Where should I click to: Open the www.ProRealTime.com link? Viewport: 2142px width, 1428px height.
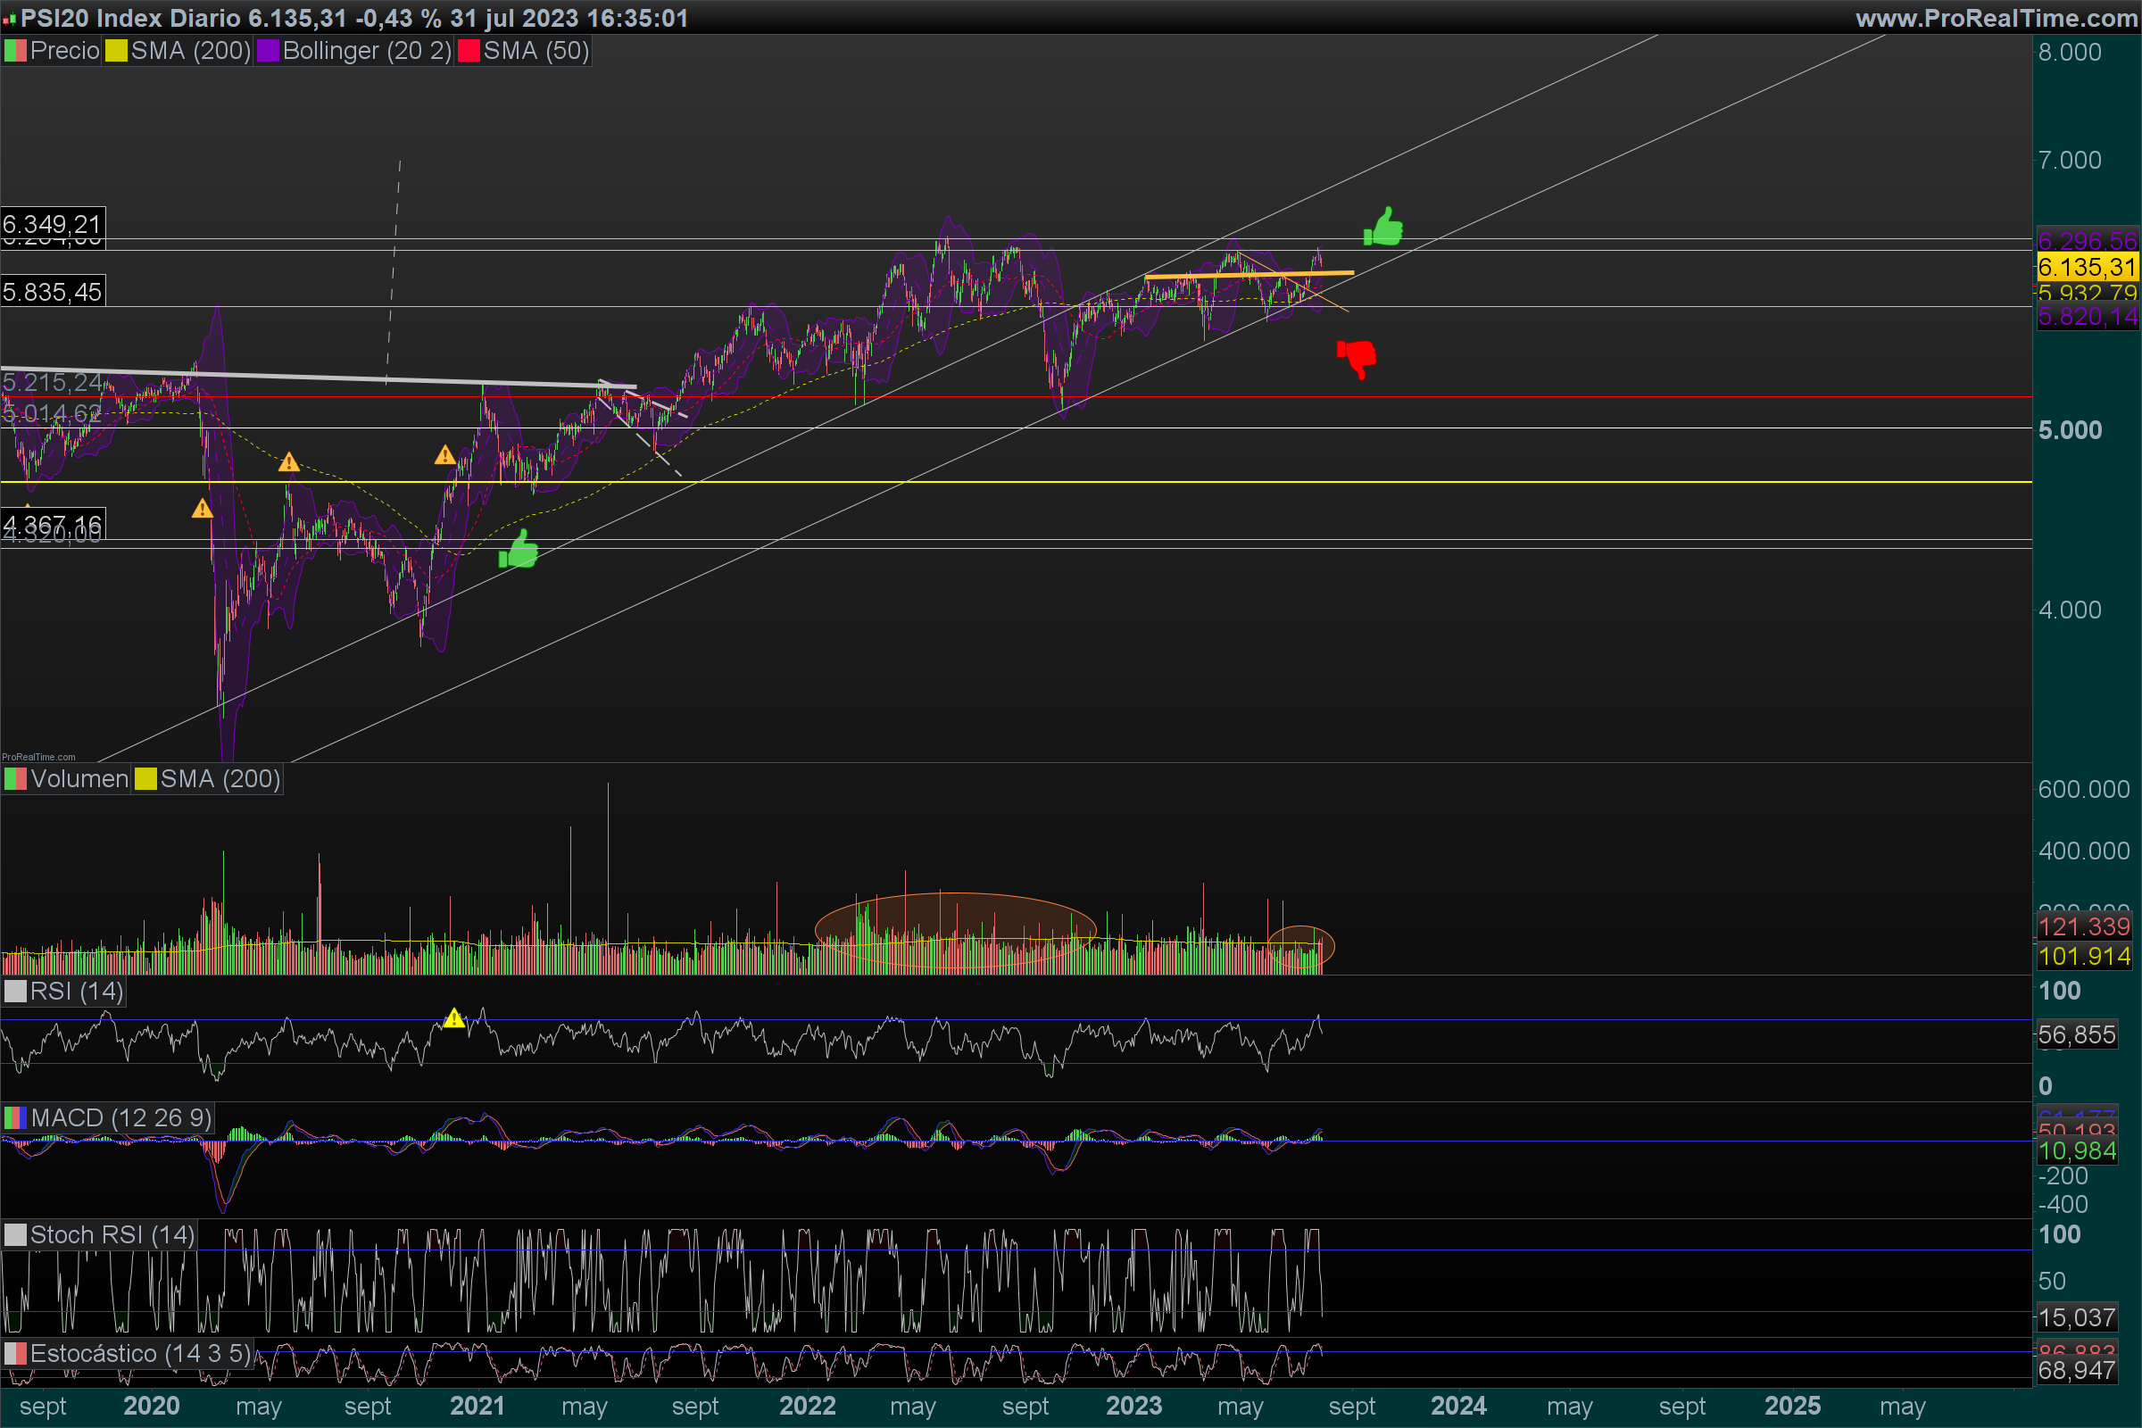pyautogui.click(x=1996, y=18)
